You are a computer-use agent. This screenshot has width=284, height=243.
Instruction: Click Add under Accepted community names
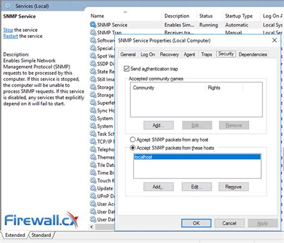click(x=159, y=125)
